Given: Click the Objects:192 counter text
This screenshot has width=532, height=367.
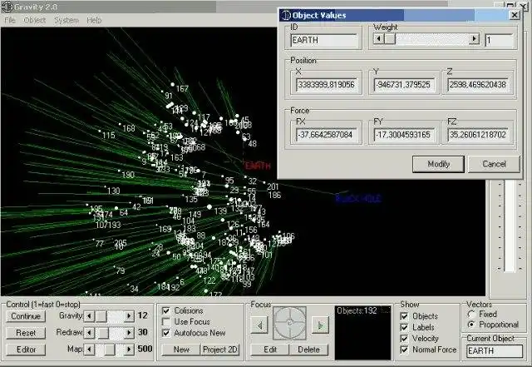Looking at the screenshot, I should coord(357,311).
